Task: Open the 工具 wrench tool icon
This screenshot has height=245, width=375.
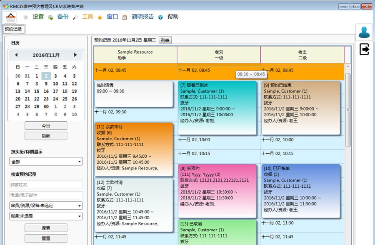Action: click(x=75, y=17)
